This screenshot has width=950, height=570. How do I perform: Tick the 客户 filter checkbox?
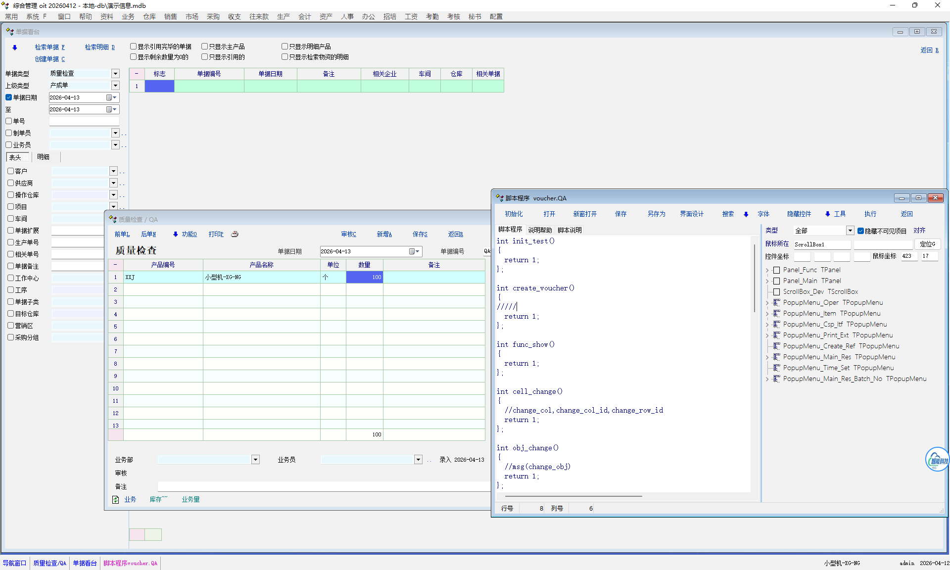click(x=10, y=171)
